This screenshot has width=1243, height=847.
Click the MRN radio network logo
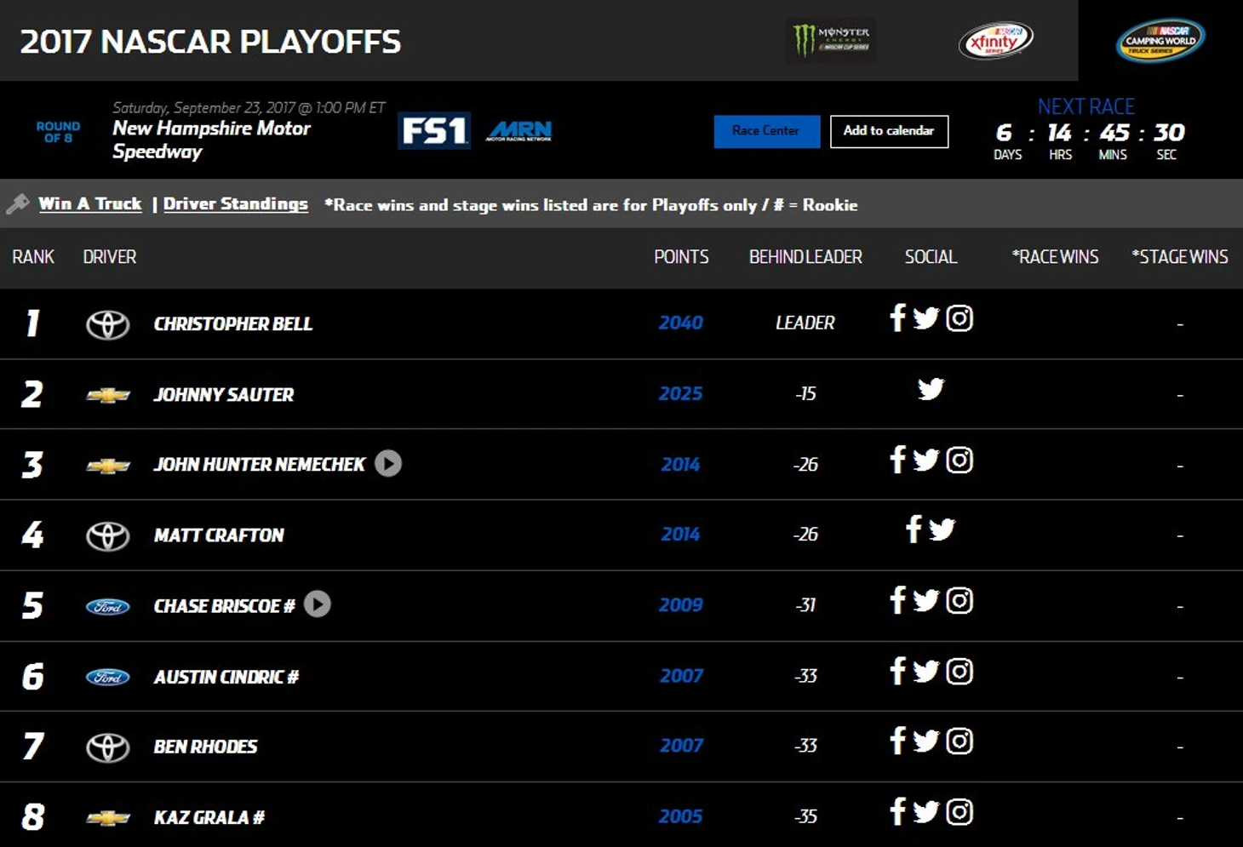click(519, 130)
